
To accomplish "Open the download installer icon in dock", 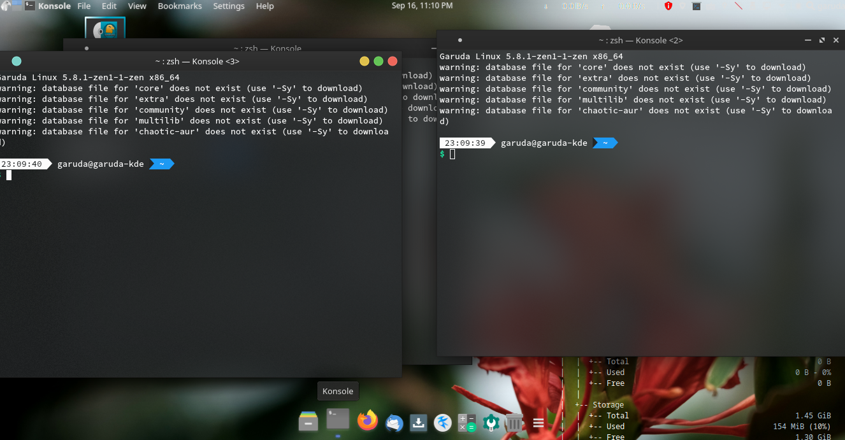I will point(418,422).
